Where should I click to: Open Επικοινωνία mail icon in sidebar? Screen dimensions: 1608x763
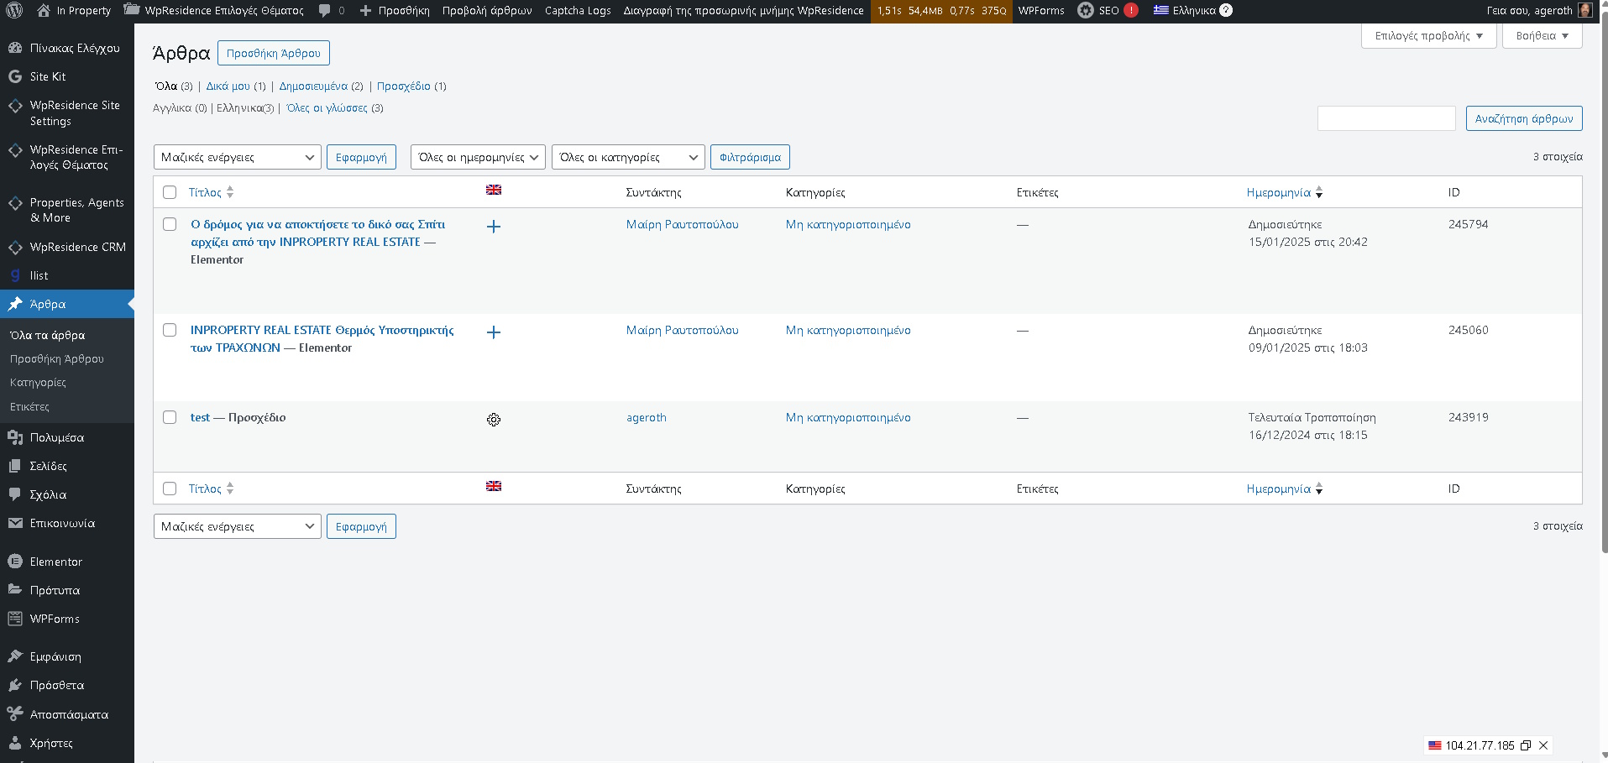[x=15, y=523]
